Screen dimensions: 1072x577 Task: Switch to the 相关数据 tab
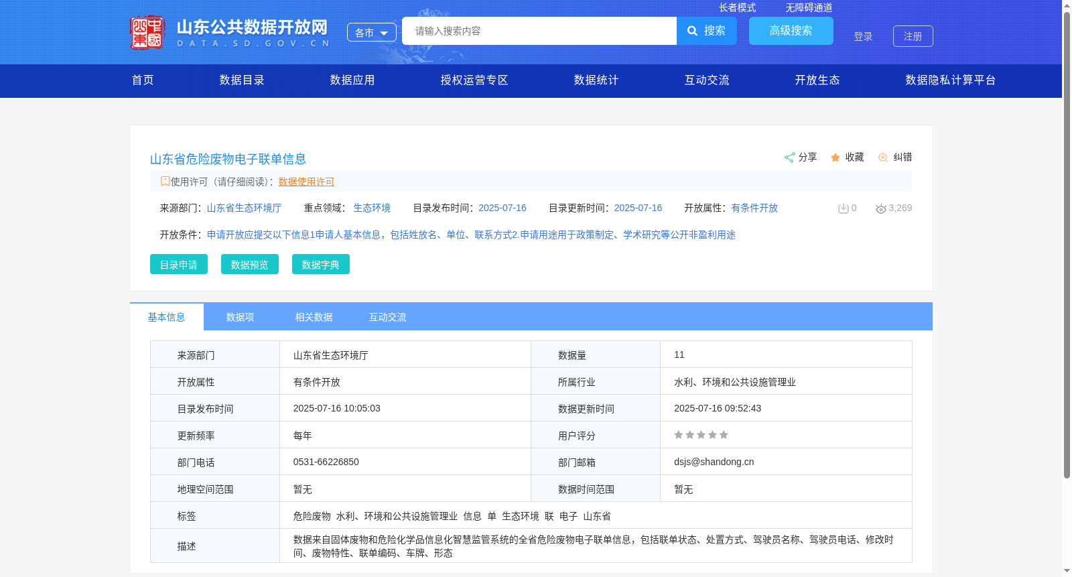[x=314, y=317]
